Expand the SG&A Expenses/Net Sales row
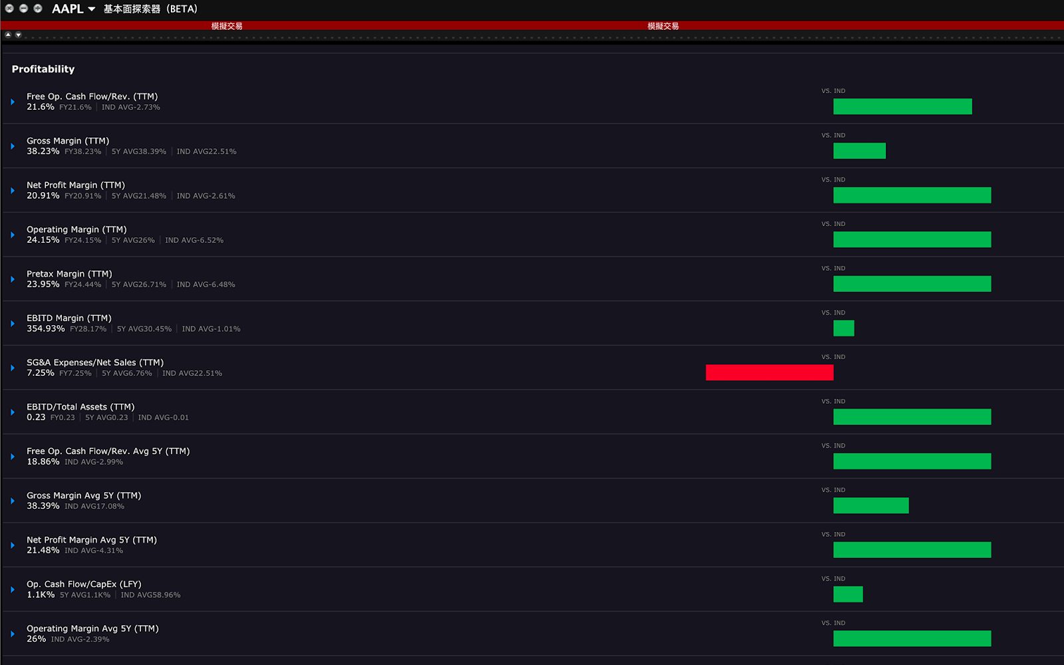Image resolution: width=1064 pixels, height=665 pixels. 13,368
